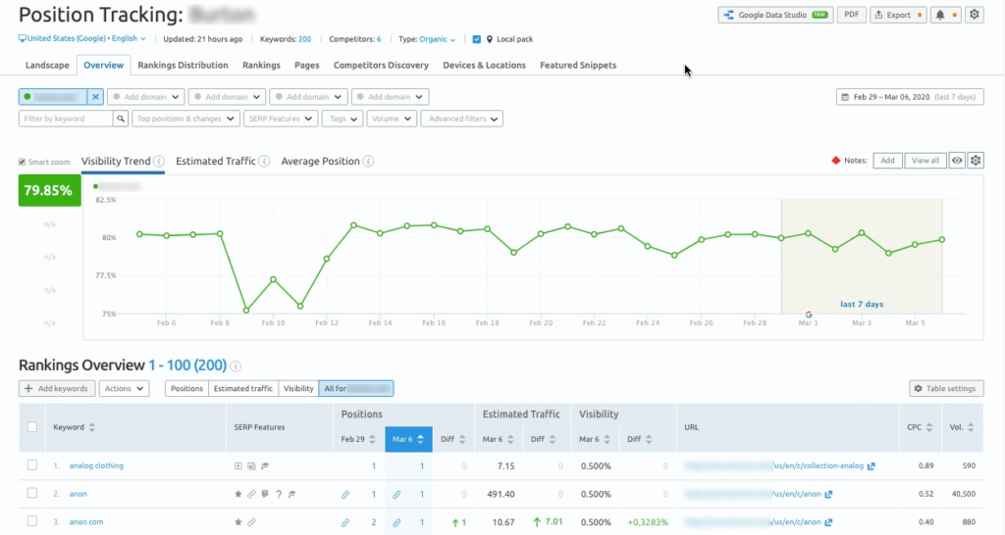Click info icon beside Rankings Overview

point(236,366)
